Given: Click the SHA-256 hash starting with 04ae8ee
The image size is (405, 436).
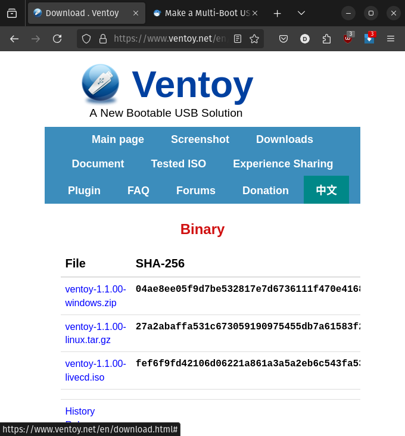Looking at the screenshot, I should tap(248, 289).
